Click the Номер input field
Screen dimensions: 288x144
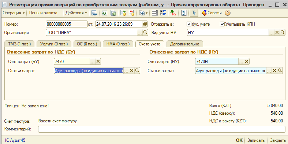[x=67, y=24]
